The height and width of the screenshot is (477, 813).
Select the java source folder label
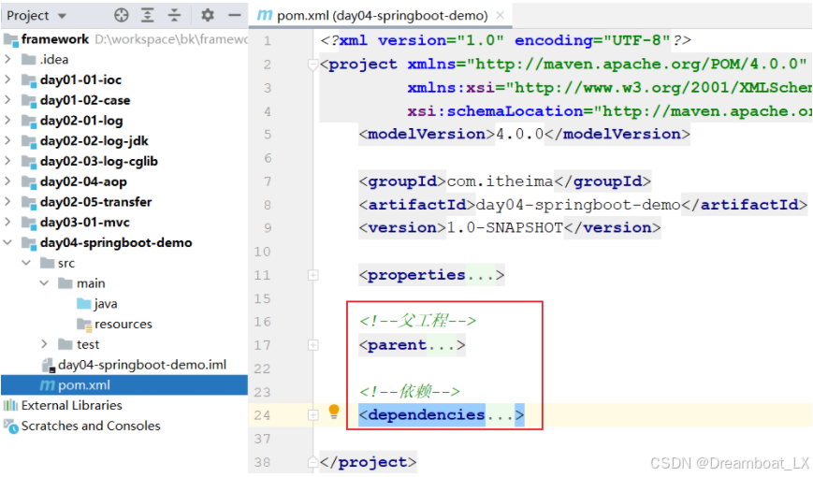pyautogui.click(x=106, y=304)
